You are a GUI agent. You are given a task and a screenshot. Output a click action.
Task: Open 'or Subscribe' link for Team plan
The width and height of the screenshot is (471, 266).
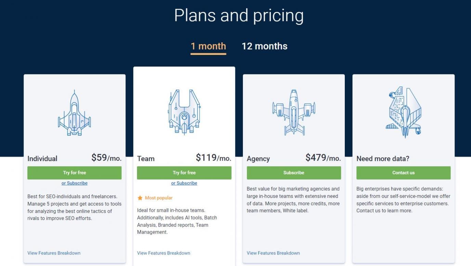pyautogui.click(x=184, y=183)
